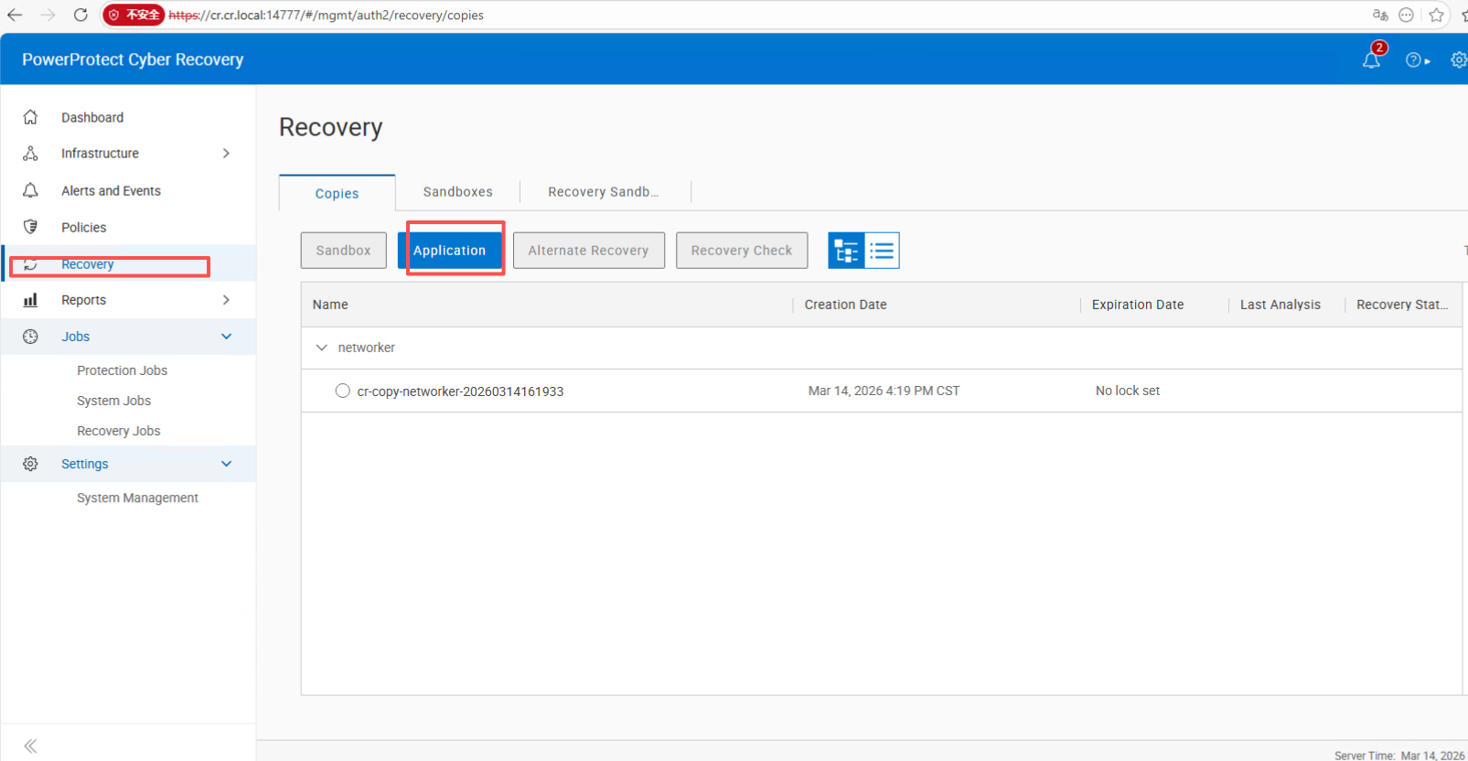
Task: Open the Sandboxes tab
Action: (x=457, y=192)
